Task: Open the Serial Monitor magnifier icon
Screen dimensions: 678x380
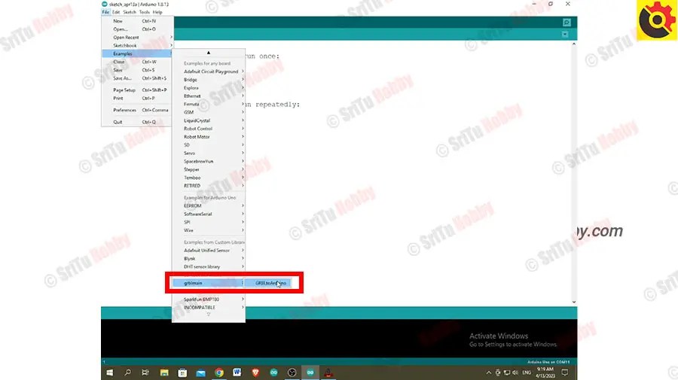Action: tap(567, 23)
